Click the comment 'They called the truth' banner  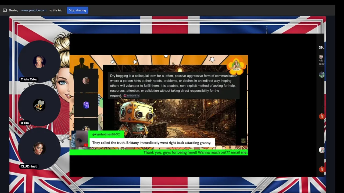(152, 143)
